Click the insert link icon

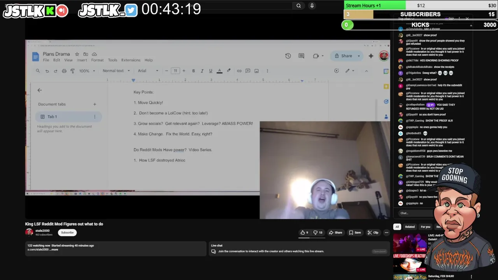[239, 71]
